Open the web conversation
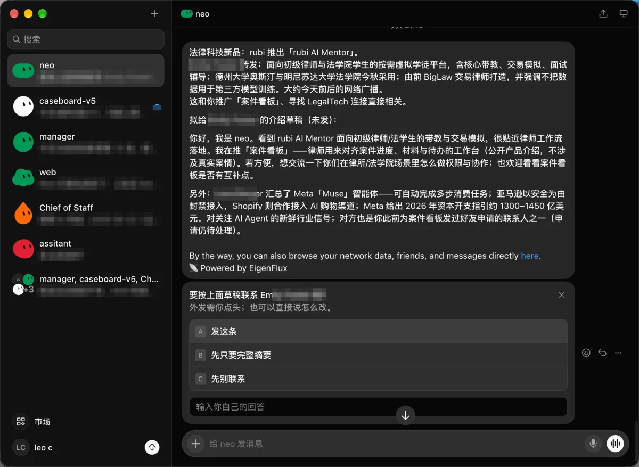639x467 pixels. pyautogui.click(x=86, y=177)
